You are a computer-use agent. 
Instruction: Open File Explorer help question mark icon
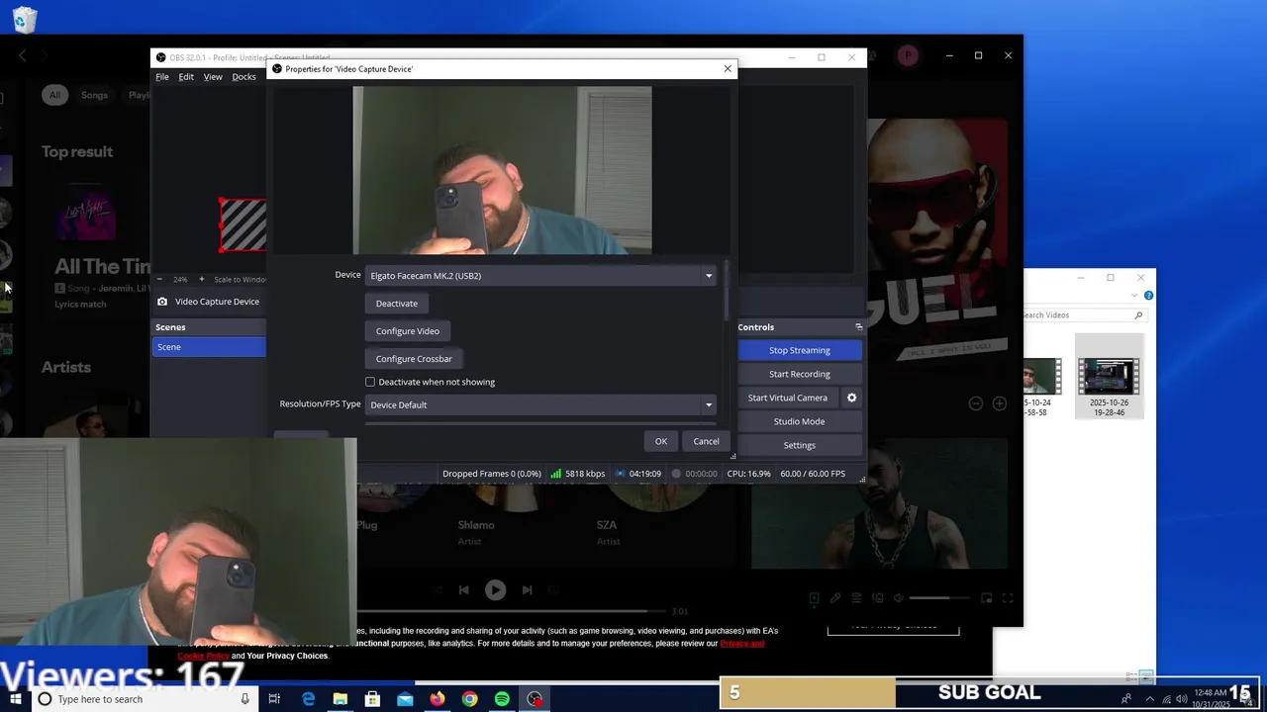pyautogui.click(x=1148, y=296)
